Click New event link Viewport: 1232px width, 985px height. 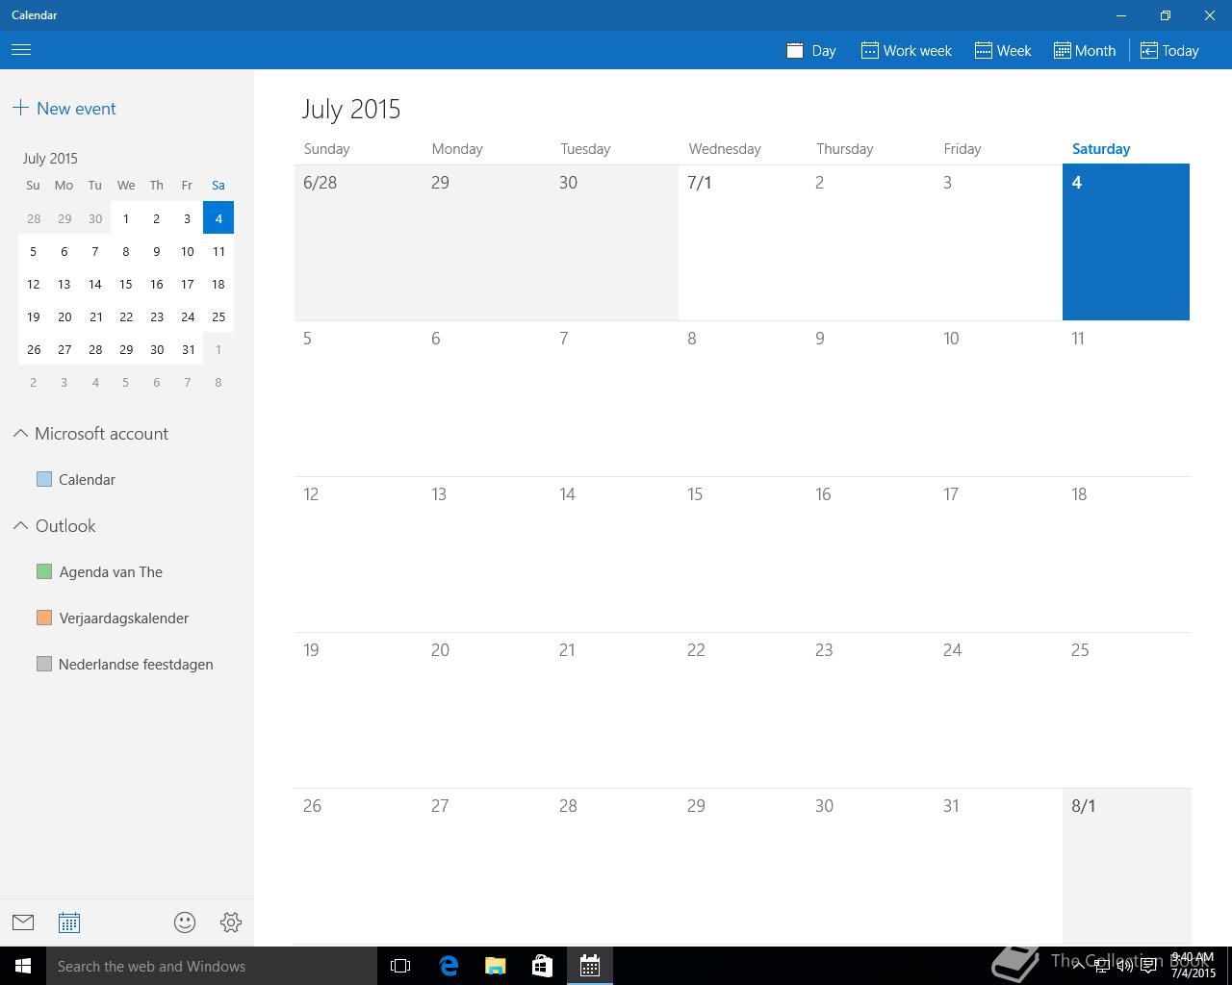[x=76, y=108]
